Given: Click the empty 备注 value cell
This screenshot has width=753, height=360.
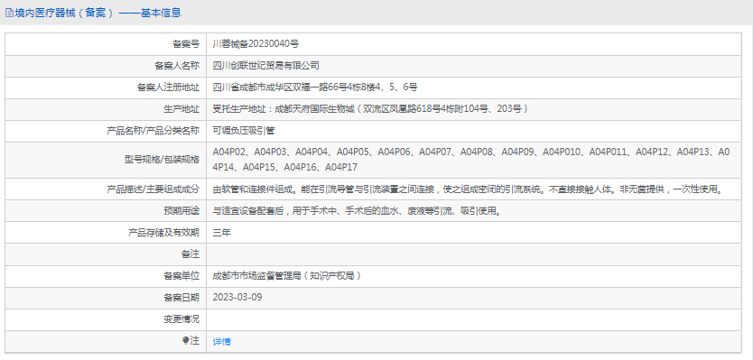Looking at the screenshot, I should (x=474, y=254).
